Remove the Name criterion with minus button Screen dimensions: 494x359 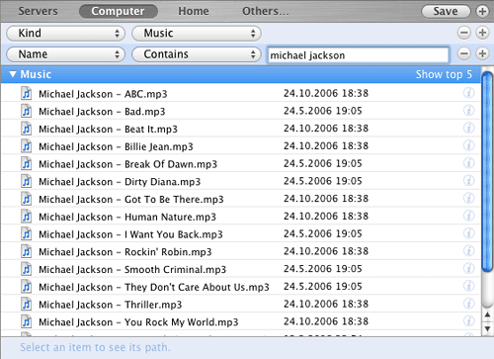coord(464,53)
